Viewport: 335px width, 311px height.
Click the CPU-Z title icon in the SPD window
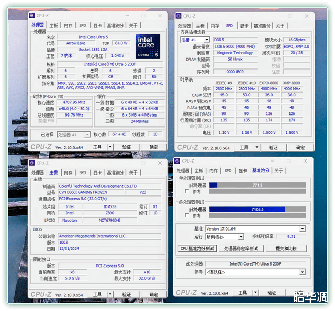coord(179,16)
